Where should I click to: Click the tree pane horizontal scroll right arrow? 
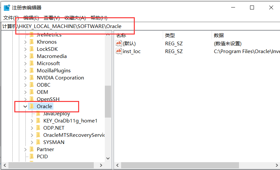(x=101, y=165)
